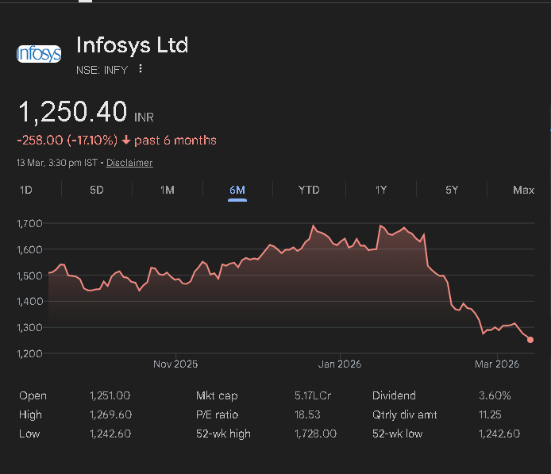The image size is (551, 474).
Task: Select the 5Y time range
Action: [452, 190]
